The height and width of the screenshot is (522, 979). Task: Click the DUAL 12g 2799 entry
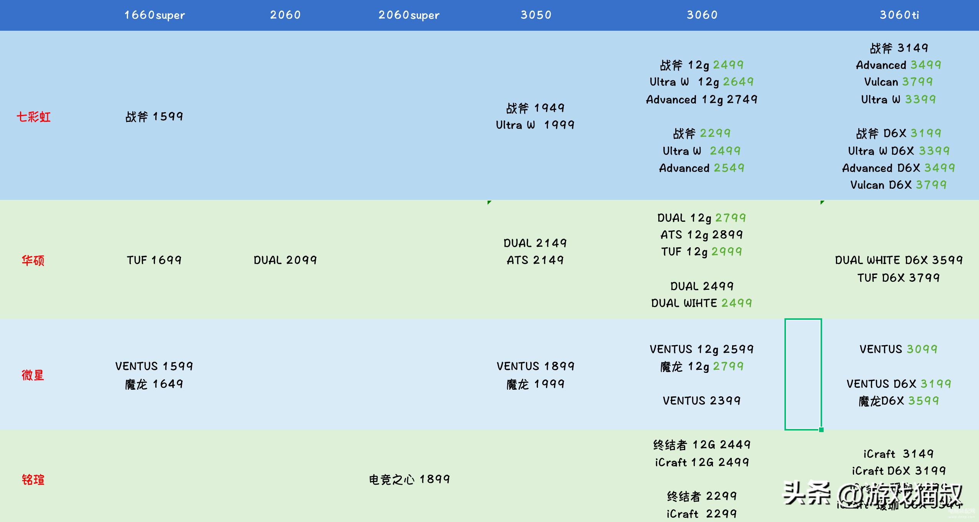tap(702, 218)
